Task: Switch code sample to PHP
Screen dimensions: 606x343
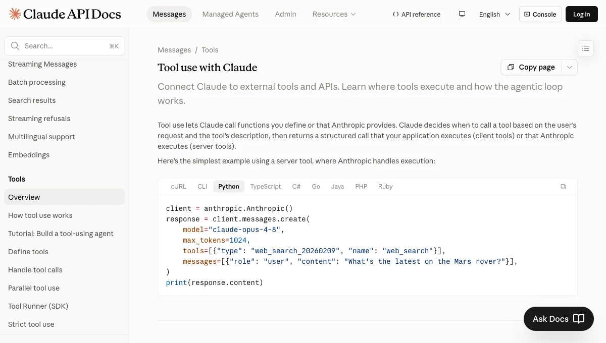Action: tap(361, 187)
